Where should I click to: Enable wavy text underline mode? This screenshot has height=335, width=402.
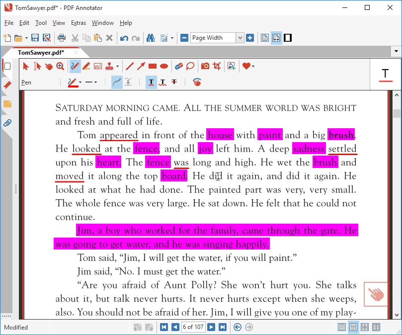click(x=162, y=83)
